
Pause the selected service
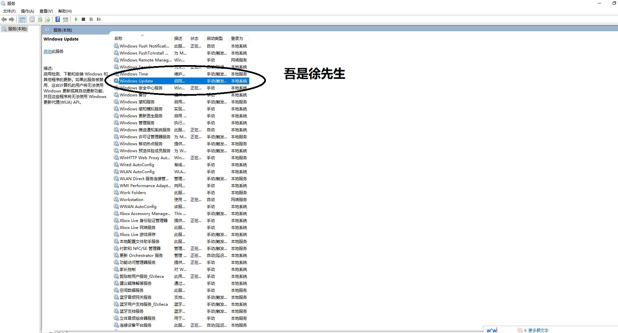pos(91,19)
